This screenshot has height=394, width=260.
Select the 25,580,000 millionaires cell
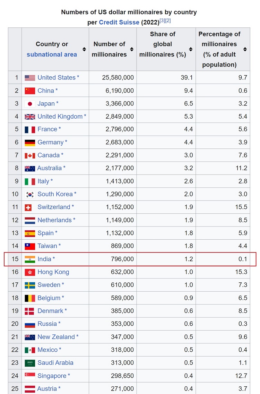113,77
